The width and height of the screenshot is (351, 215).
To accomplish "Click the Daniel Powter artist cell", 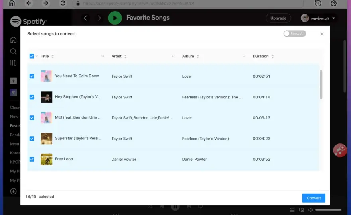I will point(124,159).
